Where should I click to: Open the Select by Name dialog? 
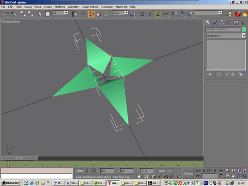tap(74, 14)
